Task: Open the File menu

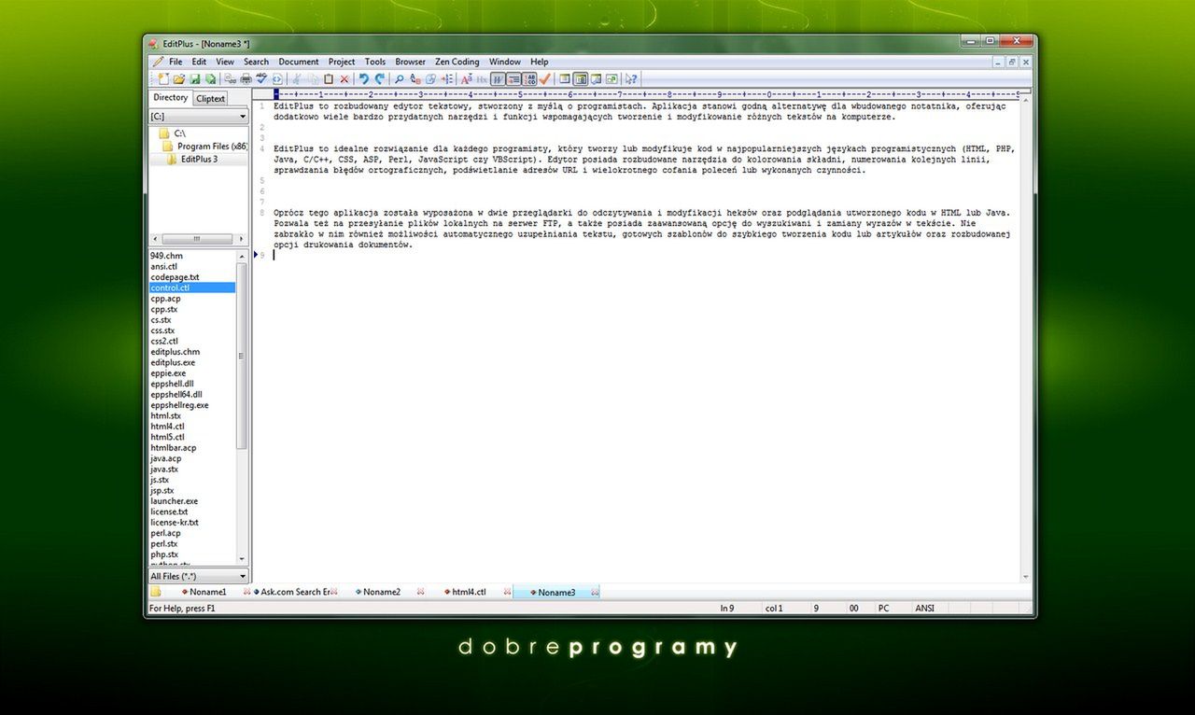Action: pos(176,62)
